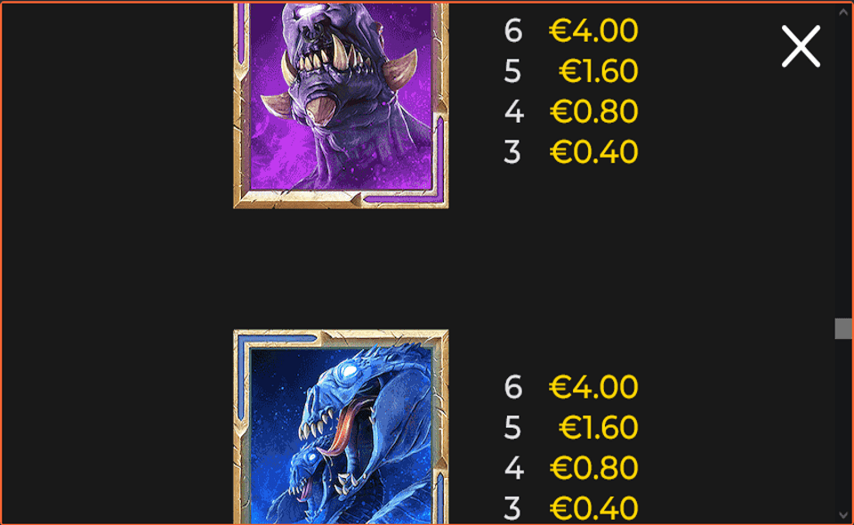Select blue dragon's 6-symbol €4.00 payout
Image resolution: width=854 pixels, height=525 pixels.
point(593,387)
